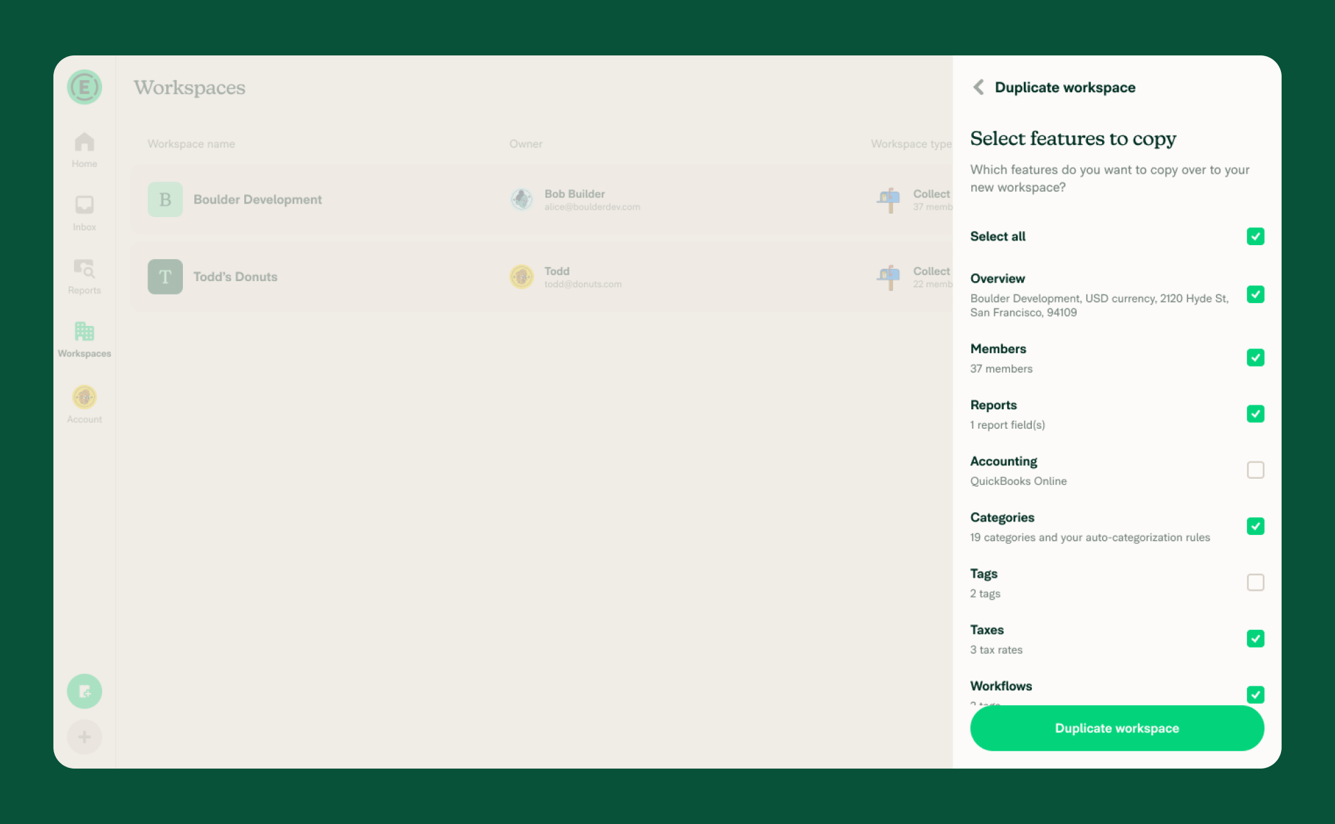Click the plus button in the sidebar
Viewport: 1335px width, 824px height.
pyautogui.click(x=84, y=737)
